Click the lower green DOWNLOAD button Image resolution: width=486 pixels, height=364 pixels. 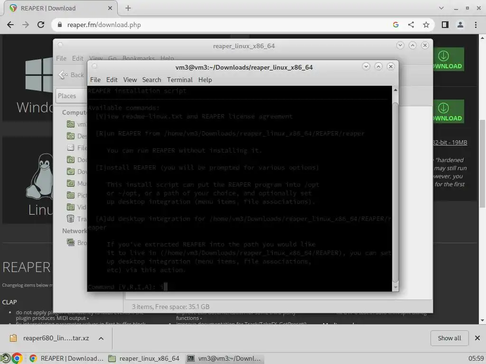click(449, 111)
